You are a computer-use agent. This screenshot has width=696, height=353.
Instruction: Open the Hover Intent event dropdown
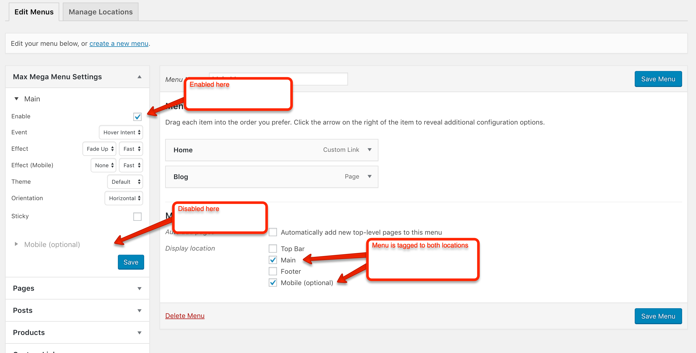(x=121, y=132)
